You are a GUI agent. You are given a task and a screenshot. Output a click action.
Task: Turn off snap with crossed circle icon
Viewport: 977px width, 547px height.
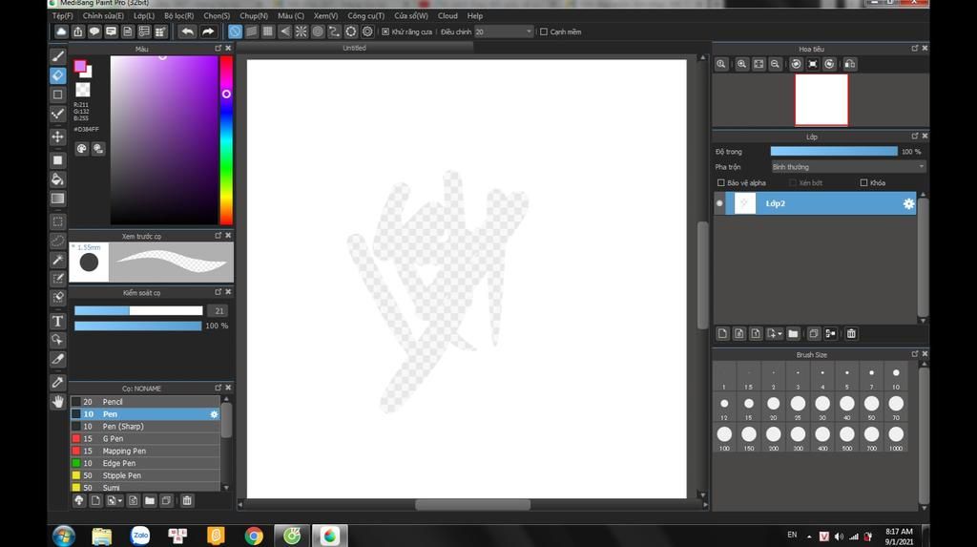(x=235, y=32)
